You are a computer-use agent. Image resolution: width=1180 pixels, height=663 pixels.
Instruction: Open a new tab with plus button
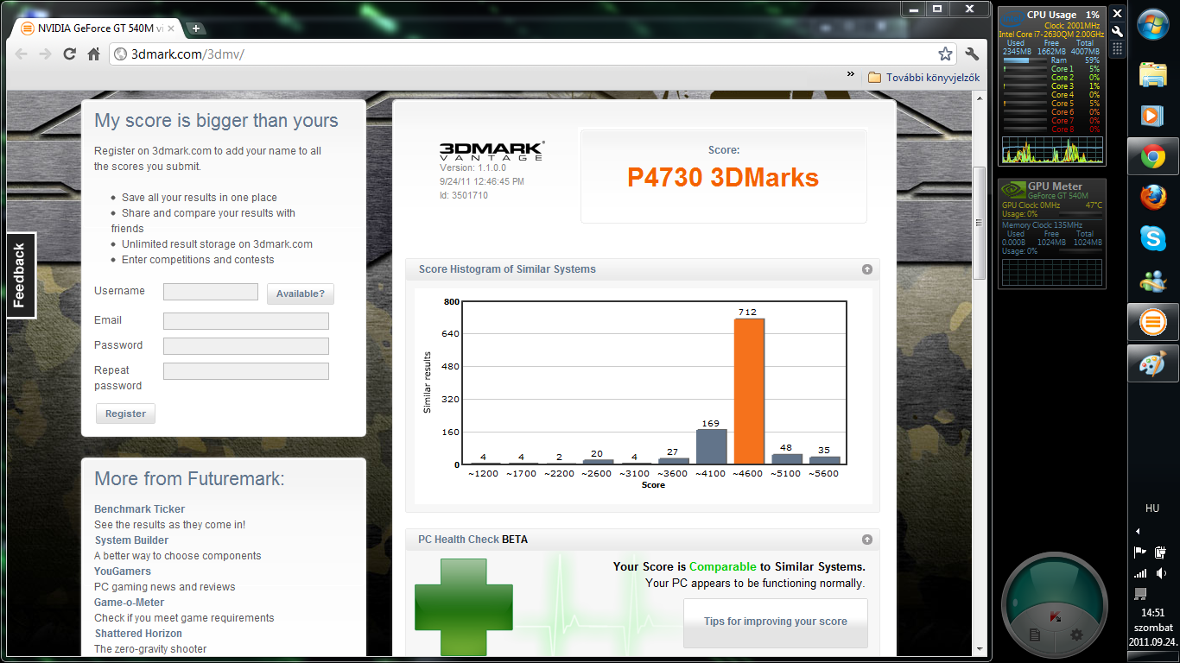[196, 28]
